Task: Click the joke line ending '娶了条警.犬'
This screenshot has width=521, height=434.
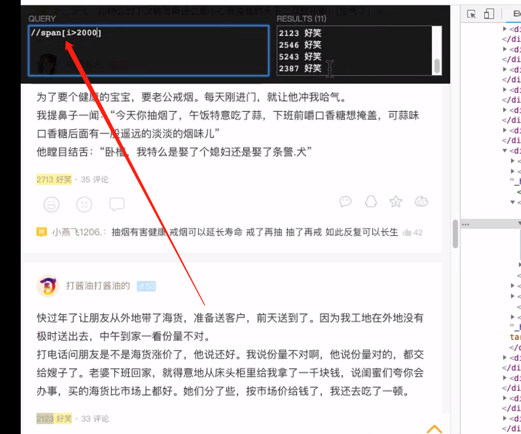Action: (x=174, y=152)
